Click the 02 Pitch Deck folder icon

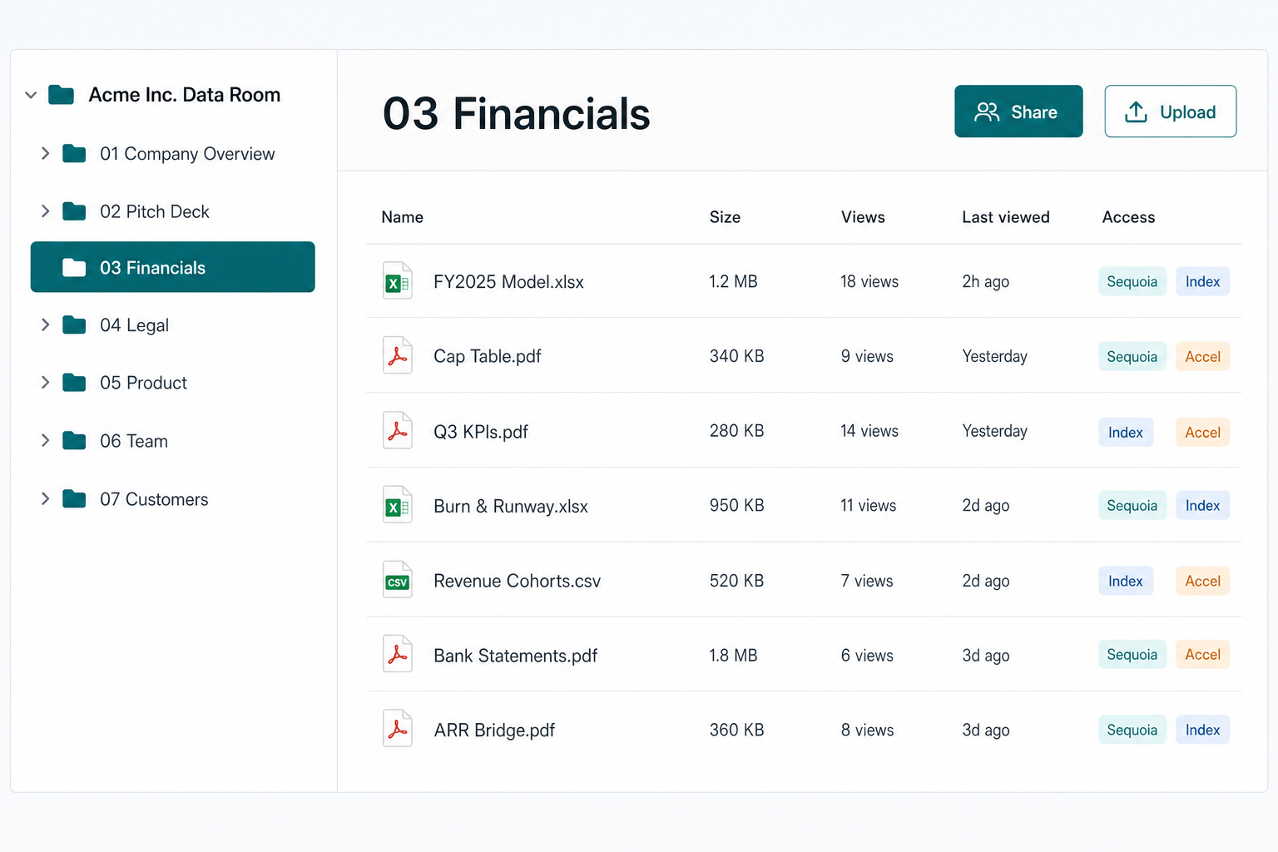pos(74,211)
